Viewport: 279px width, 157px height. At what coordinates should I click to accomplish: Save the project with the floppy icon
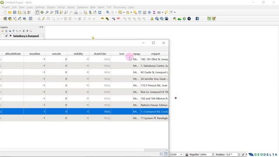tap(14, 12)
